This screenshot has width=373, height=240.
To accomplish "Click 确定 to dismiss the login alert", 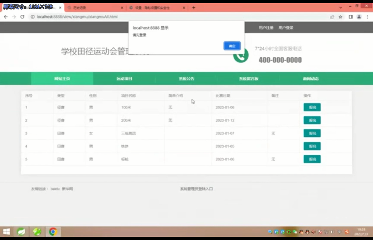I will pos(232,46).
